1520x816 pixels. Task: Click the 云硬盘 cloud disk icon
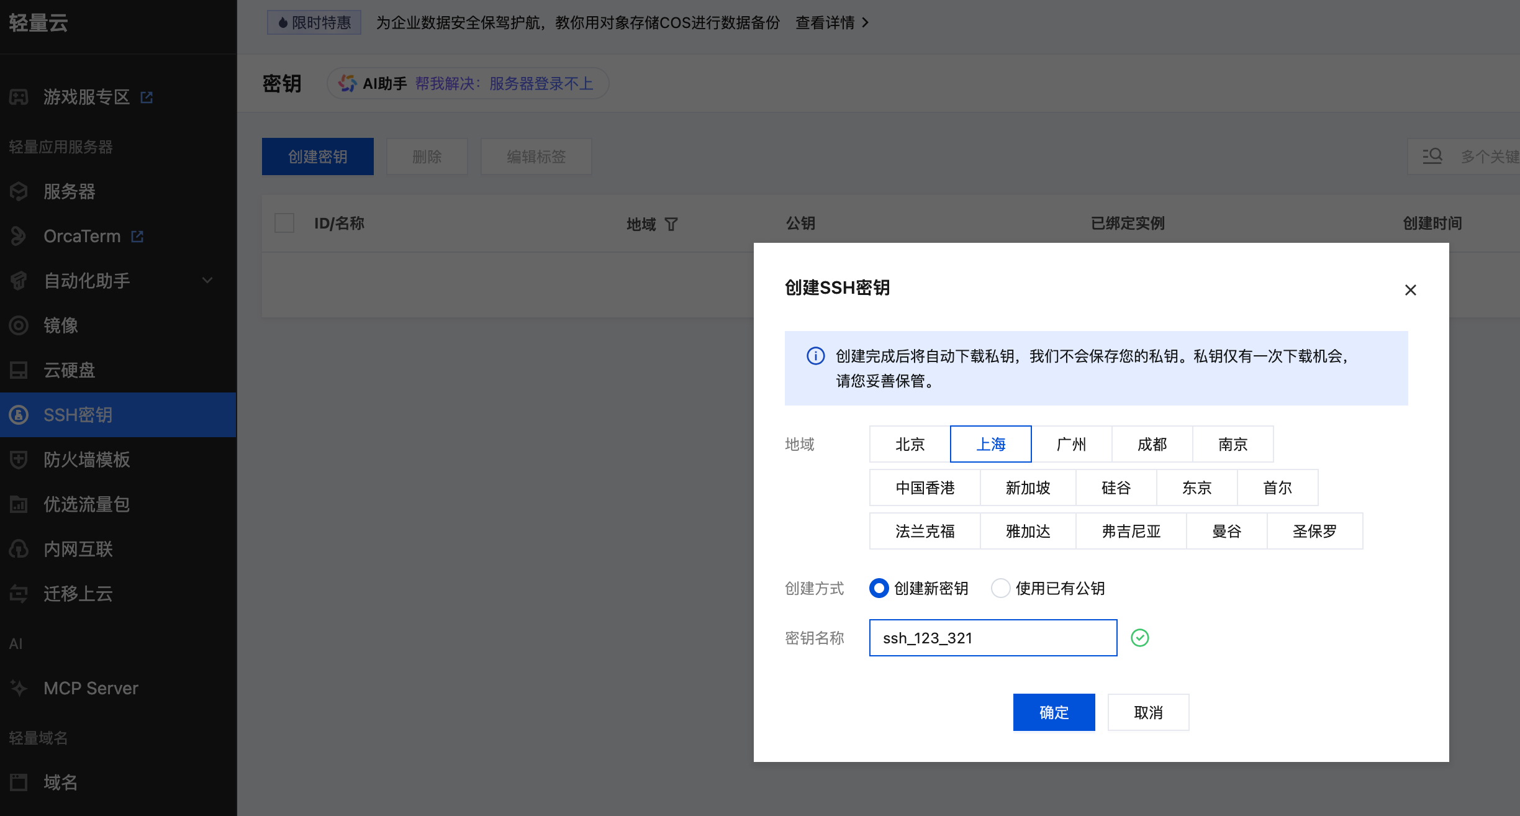[19, 370]
